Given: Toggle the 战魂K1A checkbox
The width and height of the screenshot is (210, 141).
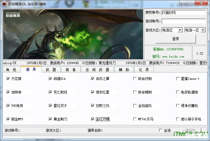Looking at the screenshot, I should click(50, 79).
